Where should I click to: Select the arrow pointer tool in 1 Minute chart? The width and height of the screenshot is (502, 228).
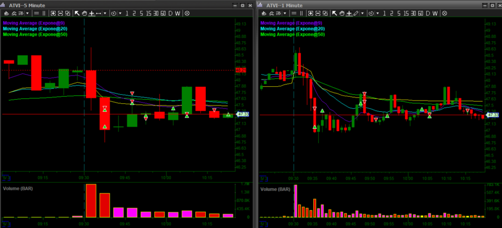tap(334, 13)
